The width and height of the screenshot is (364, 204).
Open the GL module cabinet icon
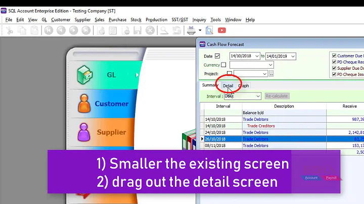[x=85, y=75]
